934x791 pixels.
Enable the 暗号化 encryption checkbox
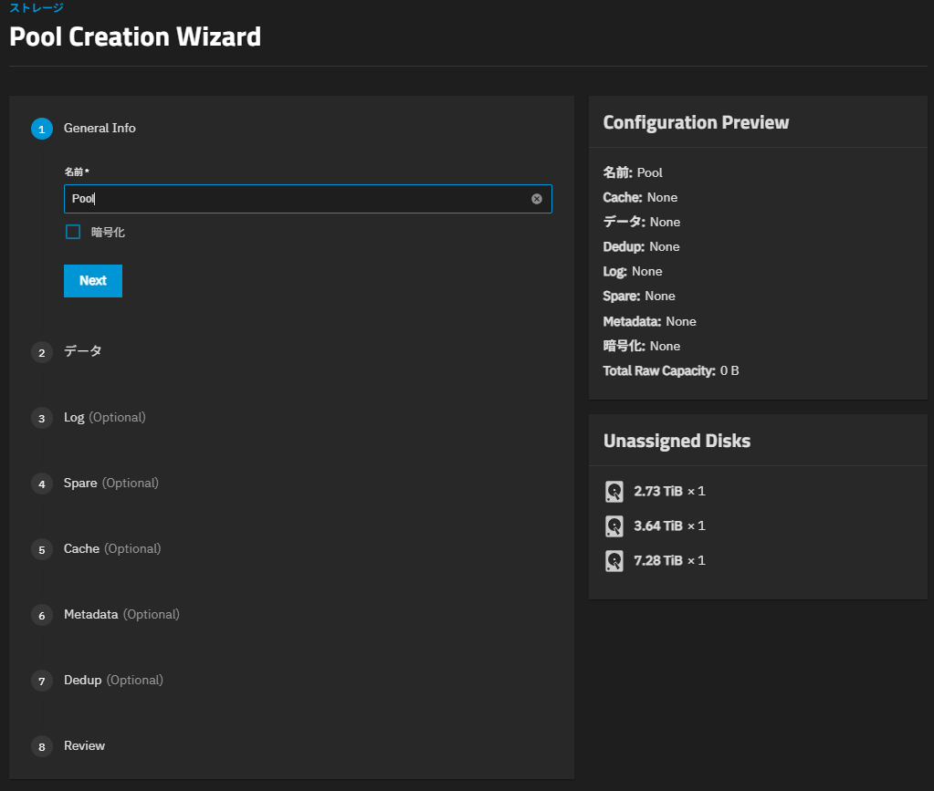(73, 233)
